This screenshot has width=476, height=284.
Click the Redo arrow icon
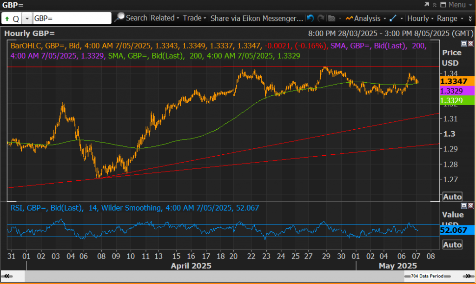[x=321, y=18]
